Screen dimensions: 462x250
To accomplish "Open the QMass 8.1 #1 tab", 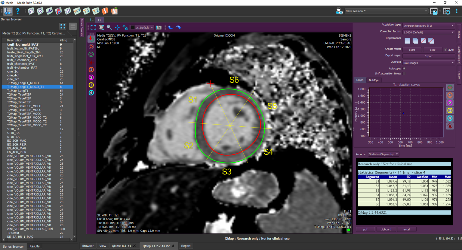I will pos(122,246).
